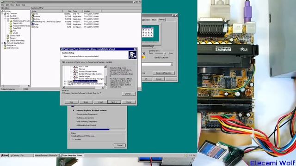Open Jasc Media Center Plus feature dropdown
Viewport: 296px width, 166px height.
pyautogui.click(x=70, y=84)
